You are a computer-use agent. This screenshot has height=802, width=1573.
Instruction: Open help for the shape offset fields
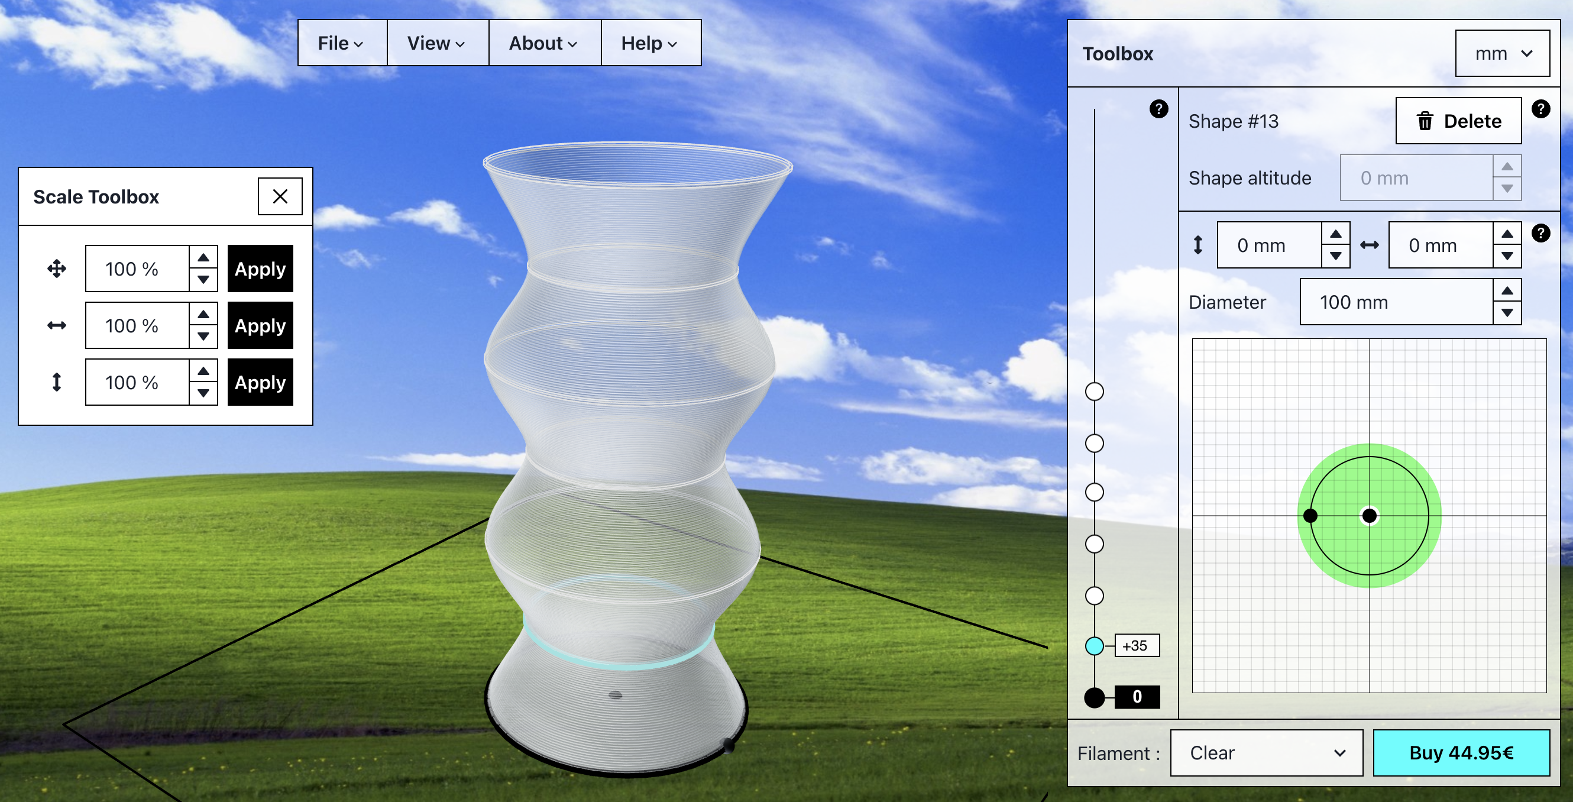(x=1540, y=234)
